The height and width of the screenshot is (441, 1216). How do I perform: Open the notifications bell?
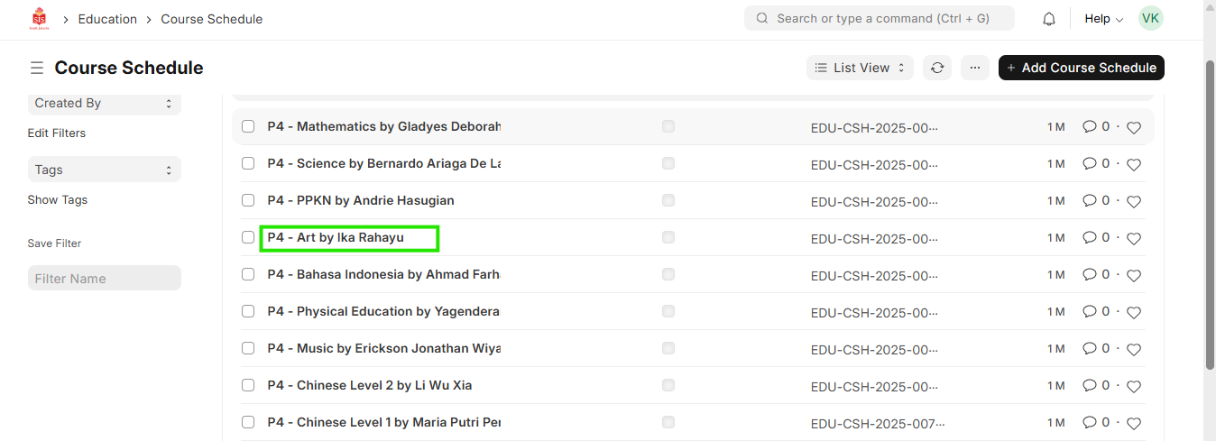[1049, 19]
